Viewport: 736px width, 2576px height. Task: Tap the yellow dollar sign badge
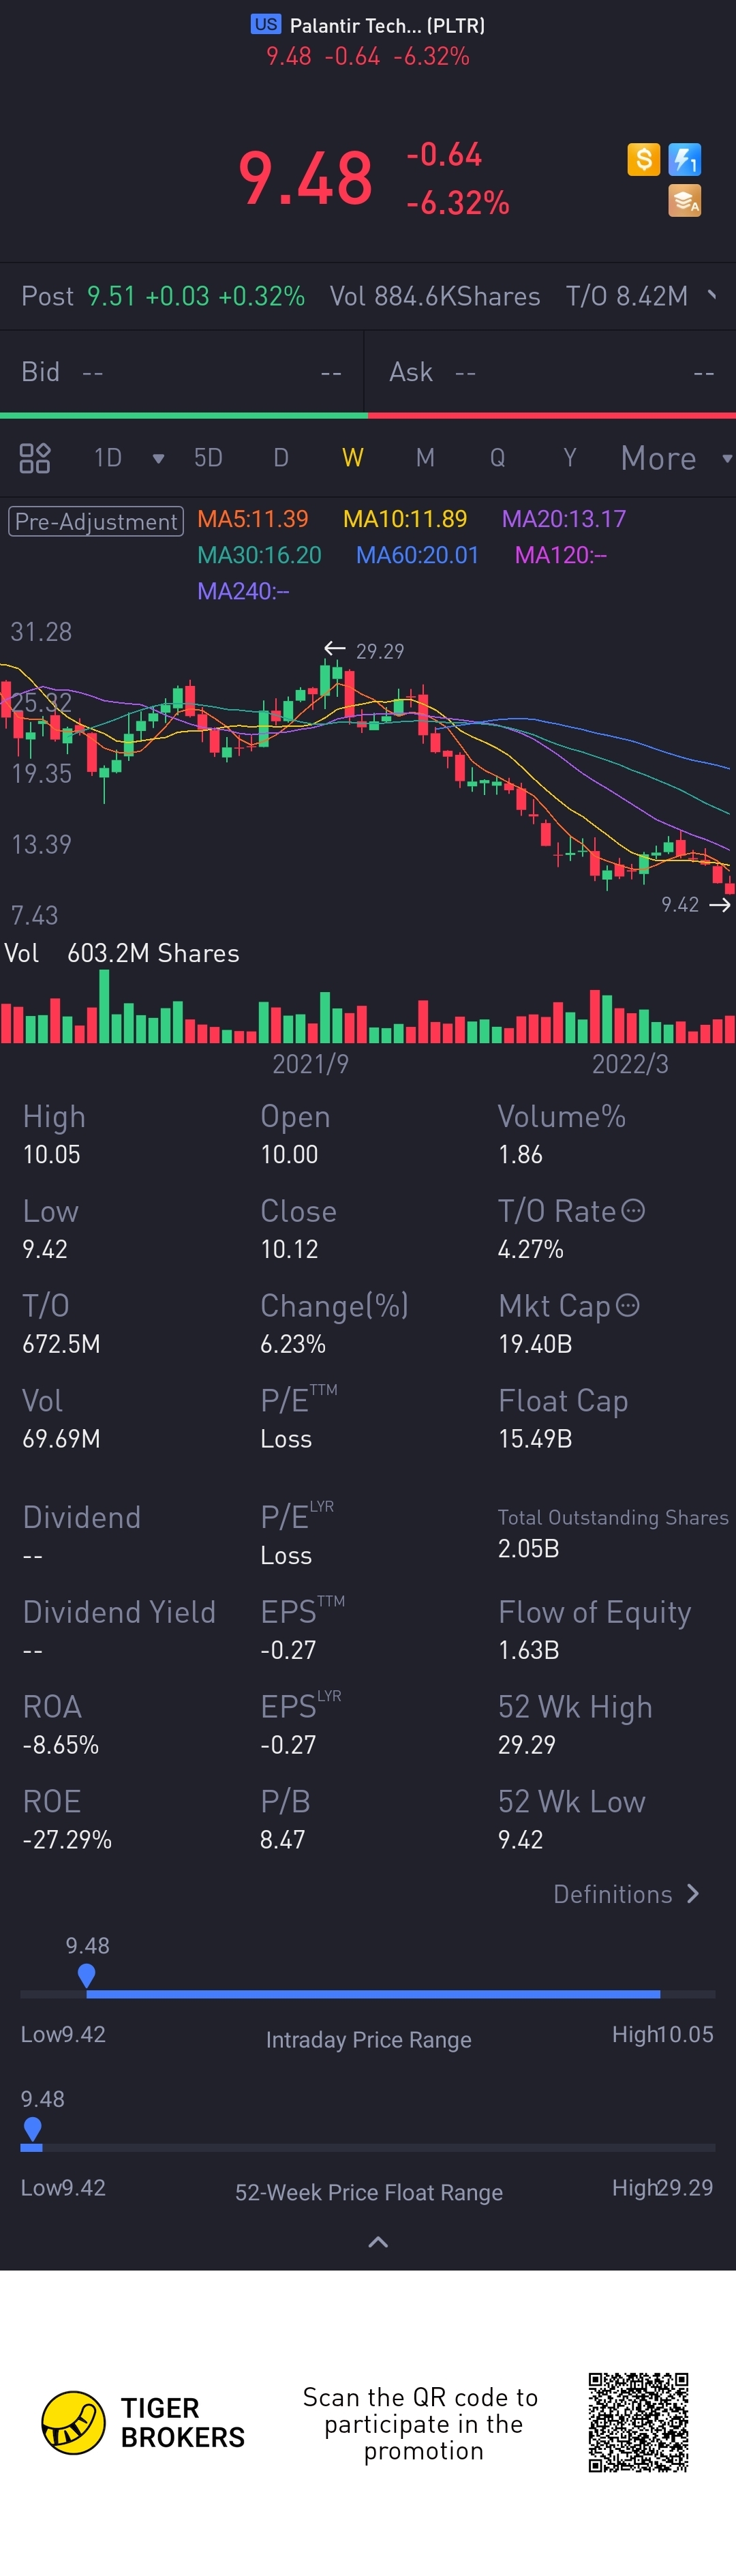click(x=643, y=159)
